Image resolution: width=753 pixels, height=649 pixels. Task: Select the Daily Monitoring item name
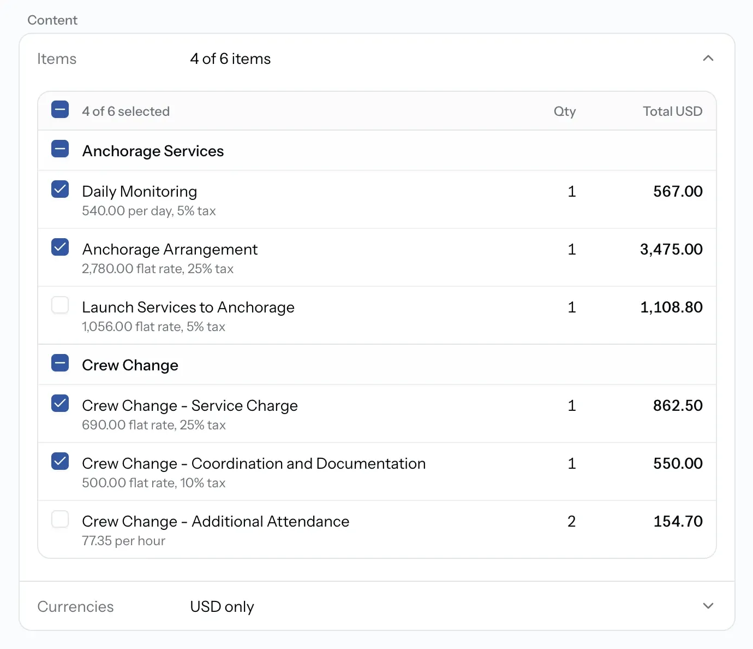point(140,191)
